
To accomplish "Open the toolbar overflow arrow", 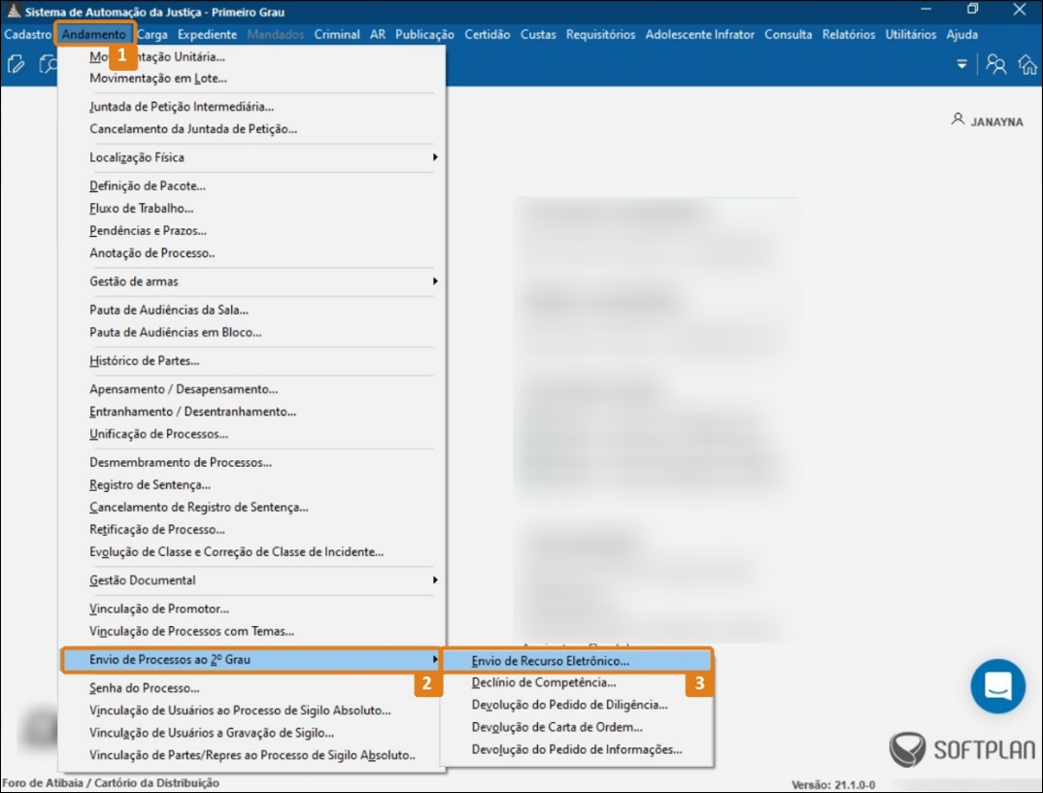I will click(x=961, y=64).
